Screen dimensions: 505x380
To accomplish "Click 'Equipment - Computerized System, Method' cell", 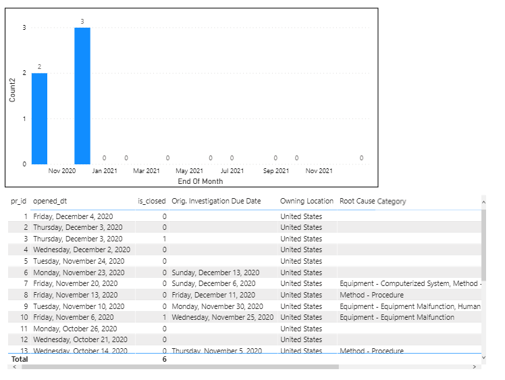I will click(410, 283).
